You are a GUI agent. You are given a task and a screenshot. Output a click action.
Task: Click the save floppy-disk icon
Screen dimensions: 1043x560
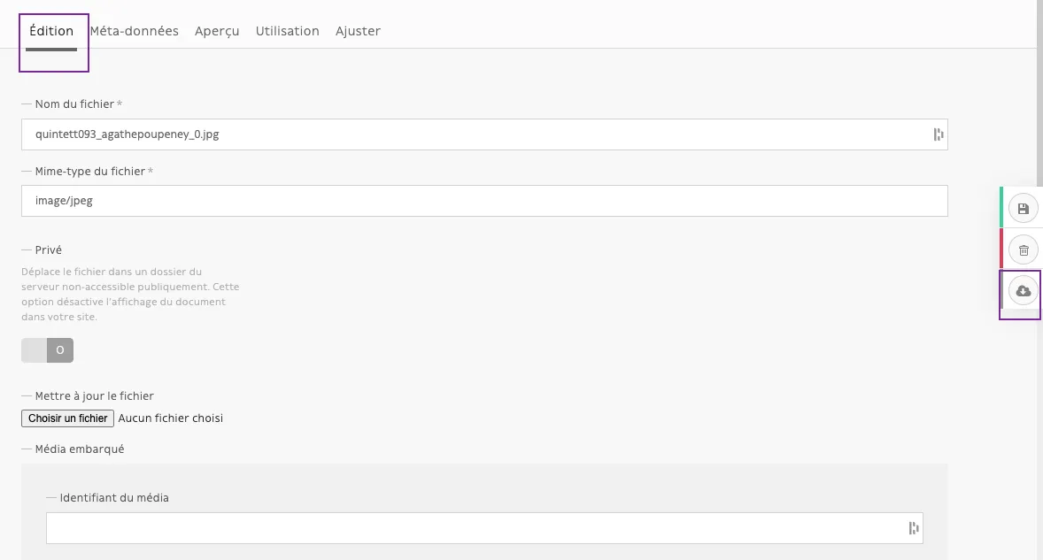point(1023,209)
